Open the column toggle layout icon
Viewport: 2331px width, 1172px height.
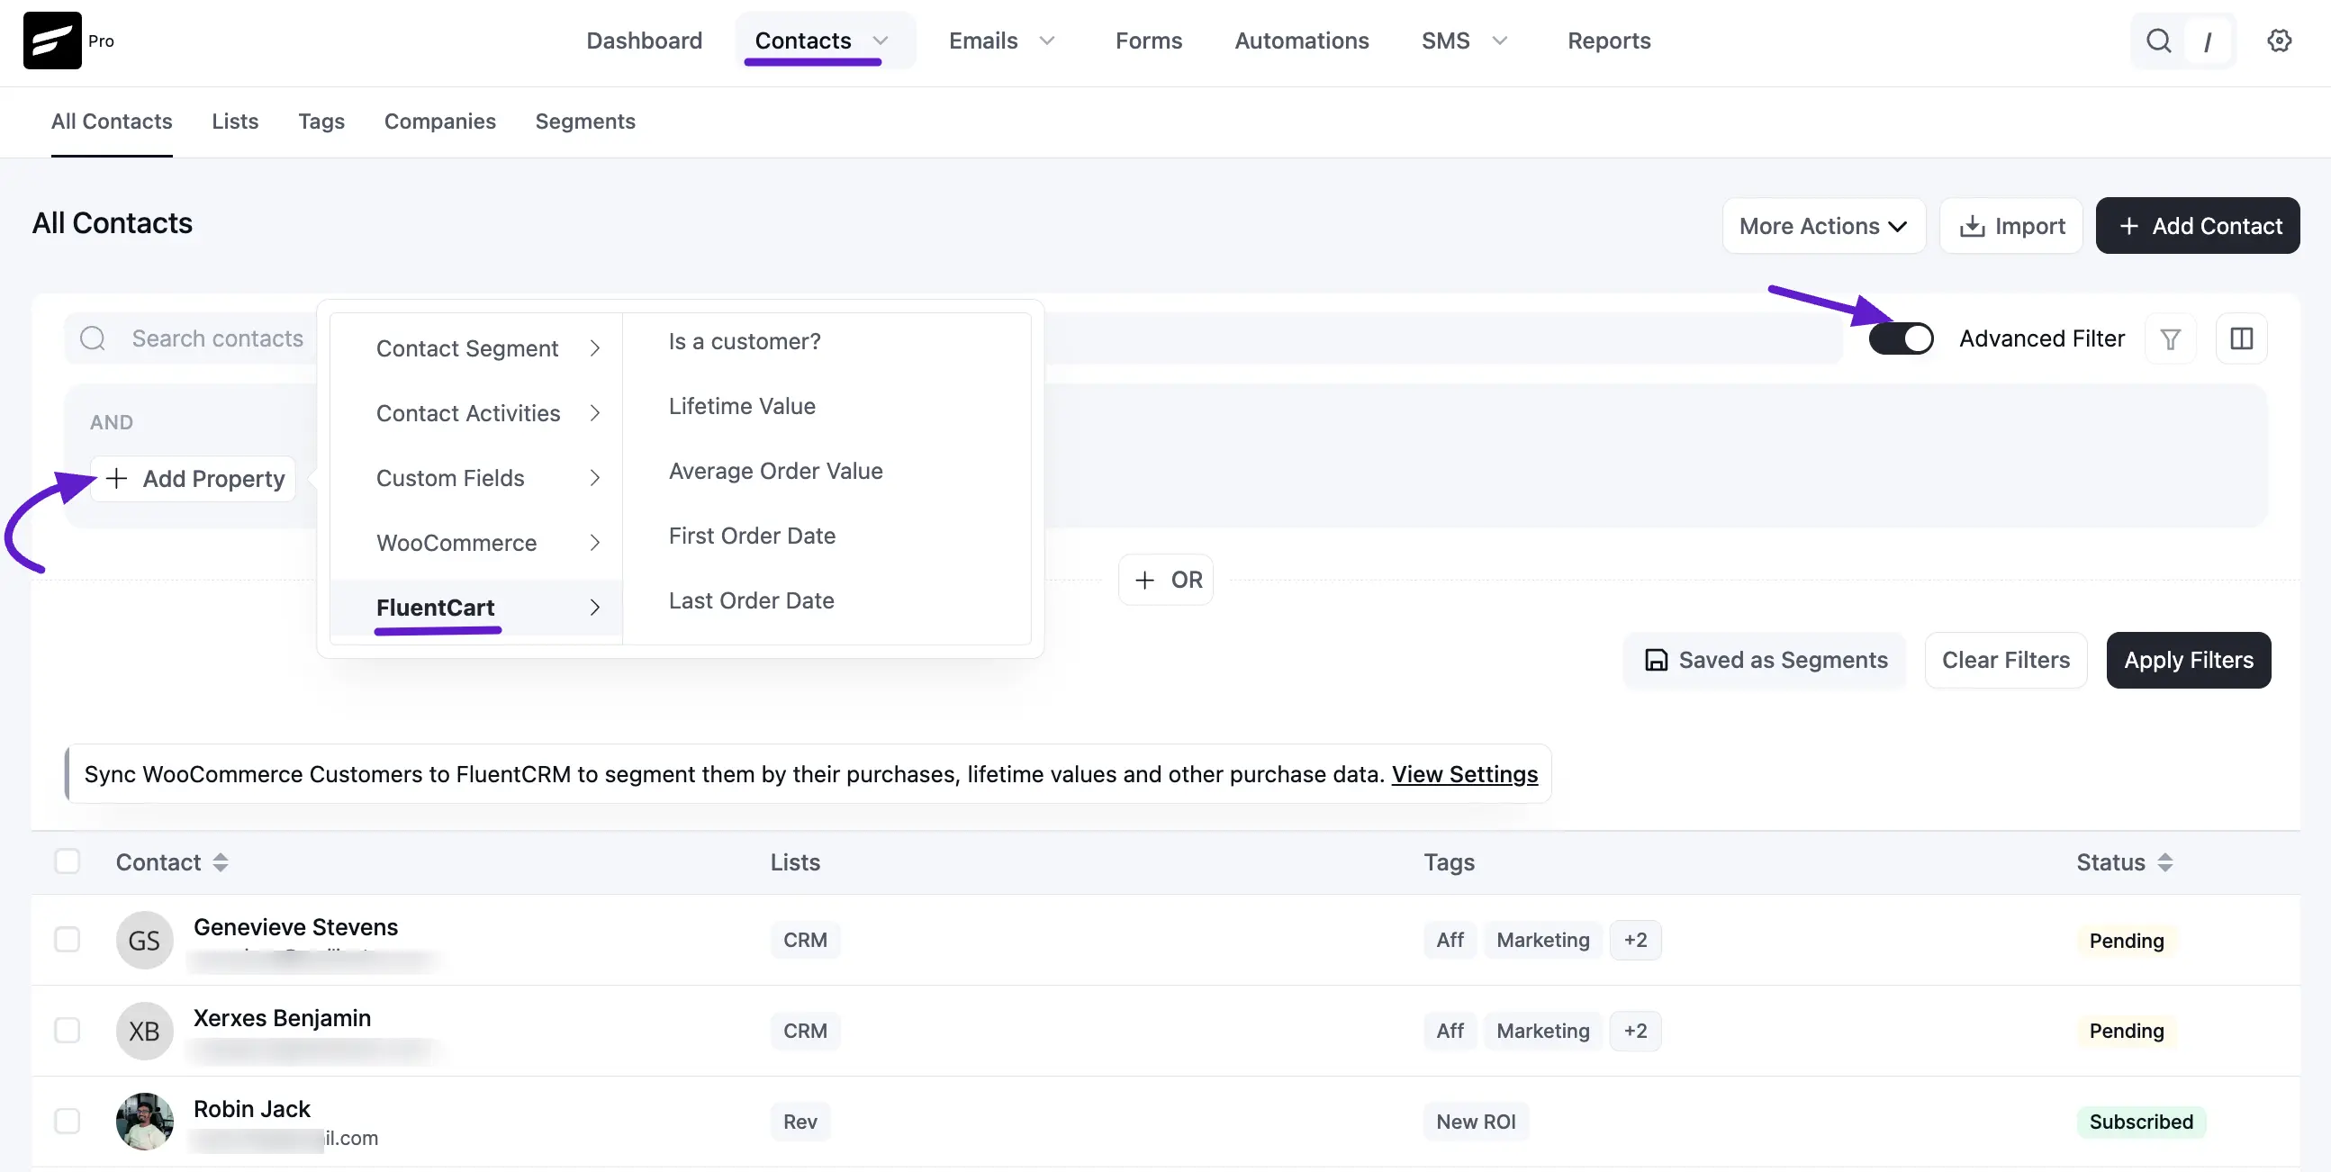[x=2242, y=338]
